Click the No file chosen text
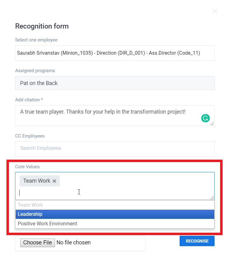Viewport: 229px width, 264px height. coord(74,243)
